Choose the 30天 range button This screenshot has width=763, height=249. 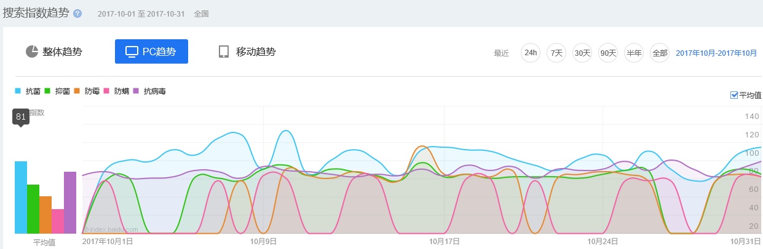[x=582, y=53]
